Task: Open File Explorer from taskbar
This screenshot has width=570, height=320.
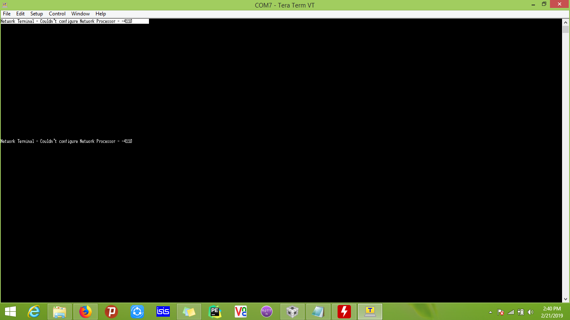Action: click(60, 312)
